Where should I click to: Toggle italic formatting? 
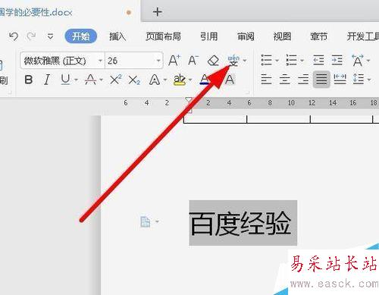pos(47,80)
